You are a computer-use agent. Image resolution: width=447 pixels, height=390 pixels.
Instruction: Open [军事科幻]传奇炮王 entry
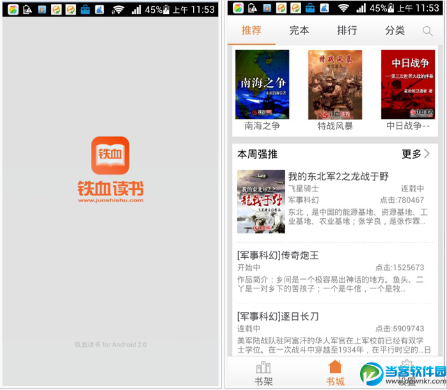click(278, 255)
